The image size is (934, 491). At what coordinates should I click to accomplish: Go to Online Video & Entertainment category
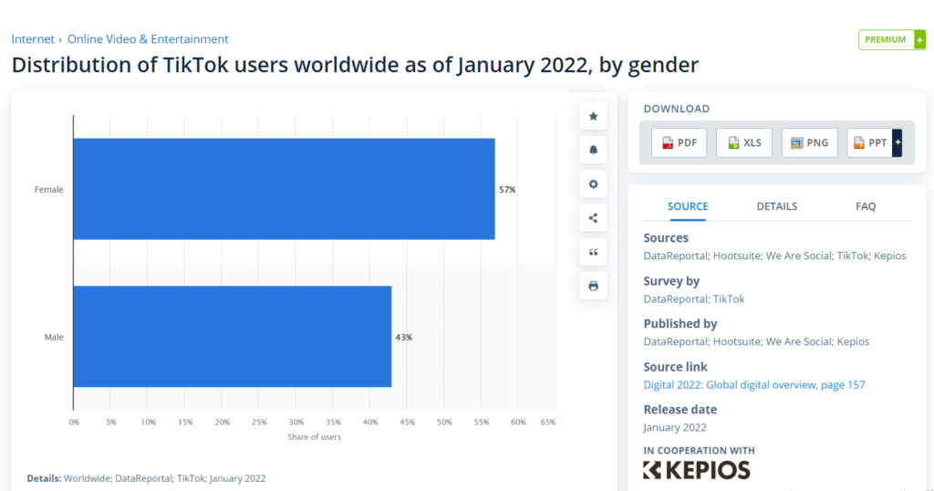(148, 39)
